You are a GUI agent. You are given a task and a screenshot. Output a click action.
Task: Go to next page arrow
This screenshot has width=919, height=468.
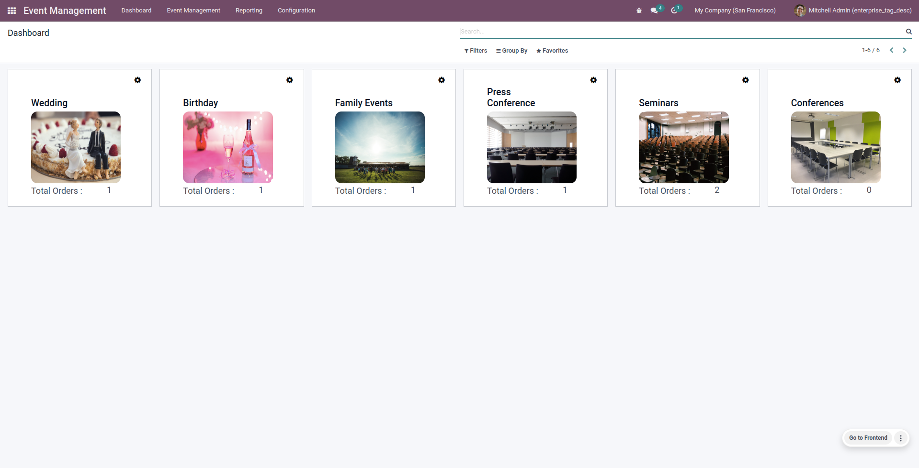[x=905, y=50]
